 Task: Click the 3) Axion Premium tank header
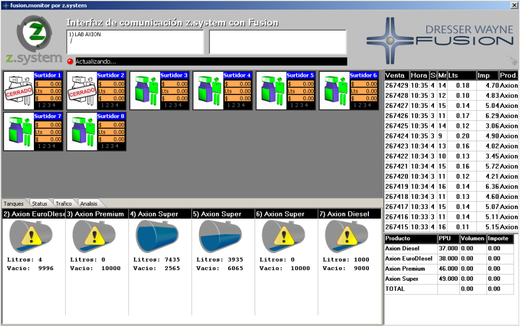point(97,214)
